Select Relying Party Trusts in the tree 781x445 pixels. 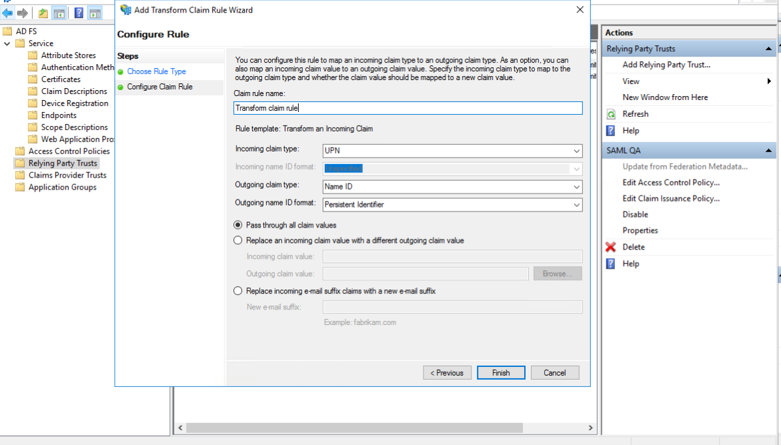[x=63, y=163]
